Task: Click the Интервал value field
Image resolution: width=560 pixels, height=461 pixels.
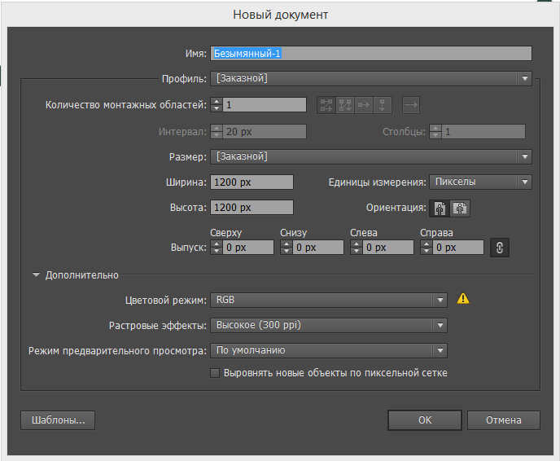Action: [265, 131]
